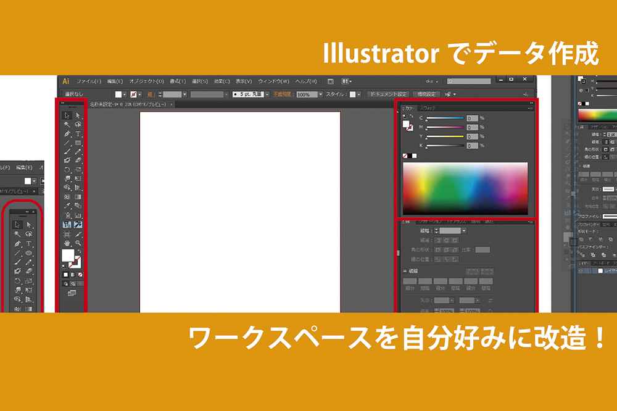Screen dimensions: 617x411
Task: Set corner shape to round join
Action: [447, 250]
